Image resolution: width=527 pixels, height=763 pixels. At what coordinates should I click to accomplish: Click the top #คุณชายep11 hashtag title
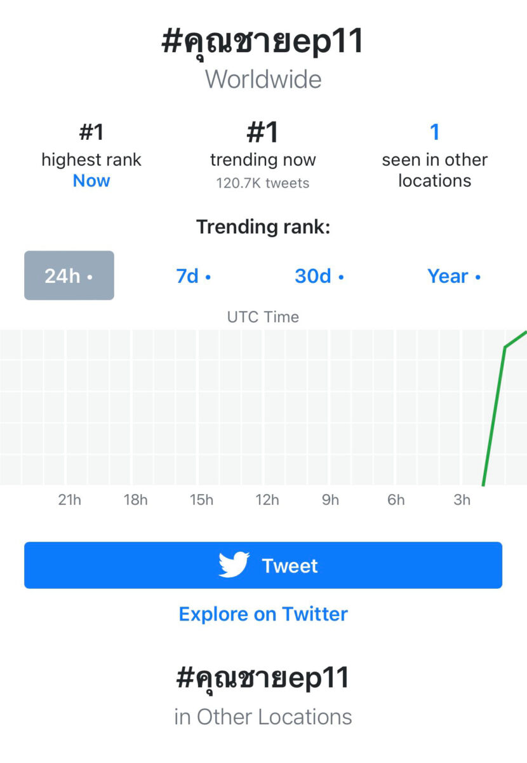click(263, 41)
